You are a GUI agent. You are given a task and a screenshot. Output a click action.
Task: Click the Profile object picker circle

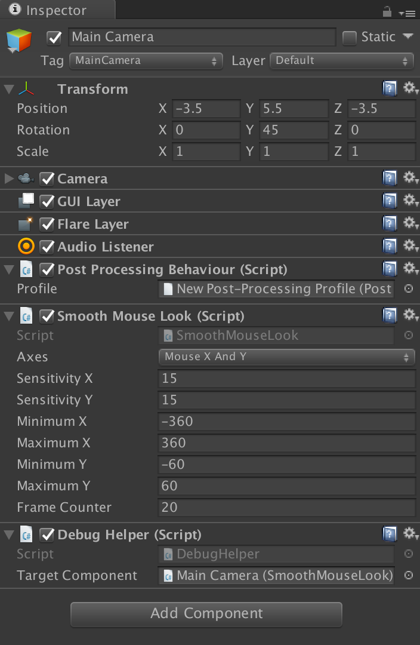coord(409,288)
